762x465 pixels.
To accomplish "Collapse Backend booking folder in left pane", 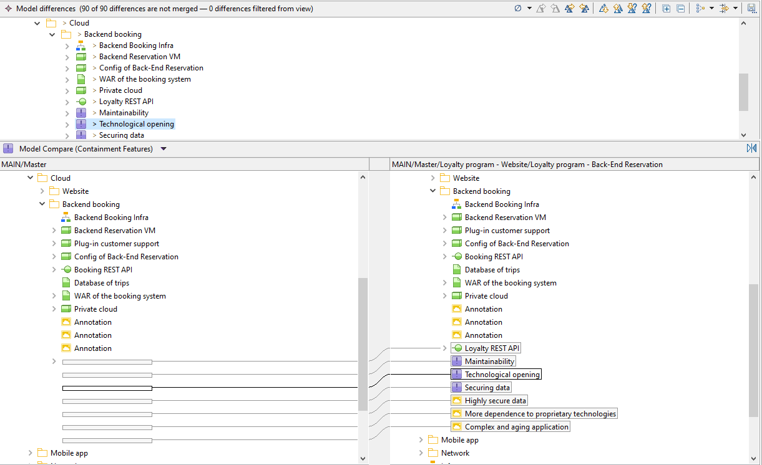I will (x=42, y=204).
